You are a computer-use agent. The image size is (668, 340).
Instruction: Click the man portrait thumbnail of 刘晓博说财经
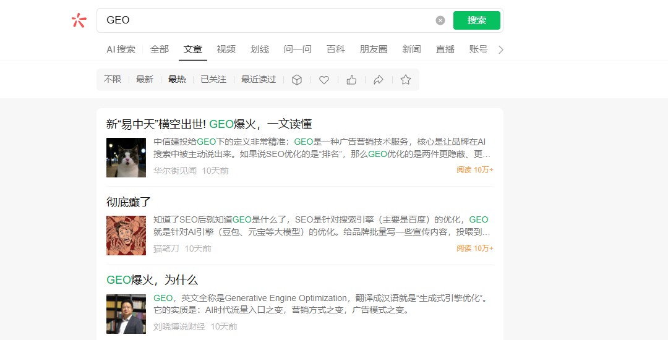[126, 313]
